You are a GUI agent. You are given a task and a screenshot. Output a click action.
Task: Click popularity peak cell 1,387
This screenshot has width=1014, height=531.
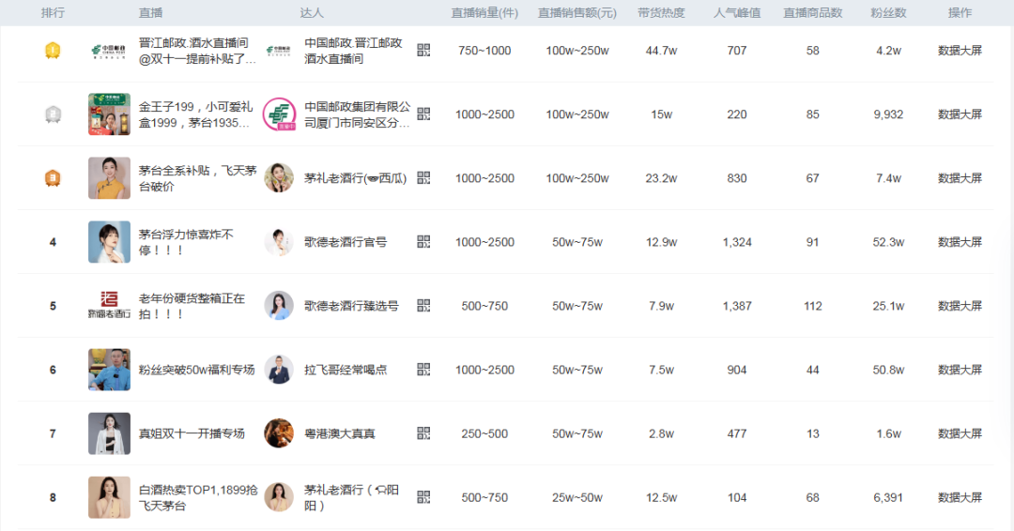point(737,306)
